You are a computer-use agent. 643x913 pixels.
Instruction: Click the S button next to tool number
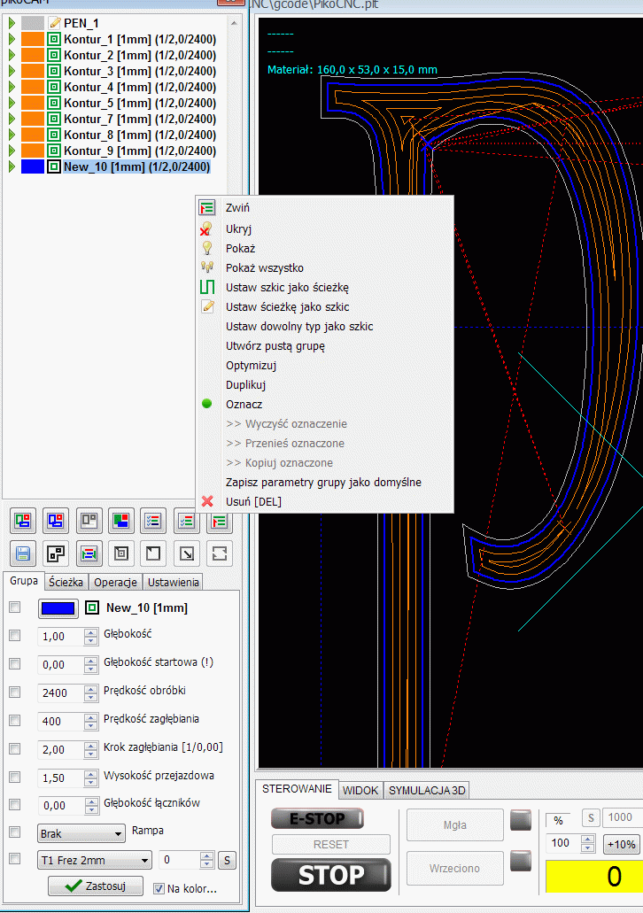point(227,861)
